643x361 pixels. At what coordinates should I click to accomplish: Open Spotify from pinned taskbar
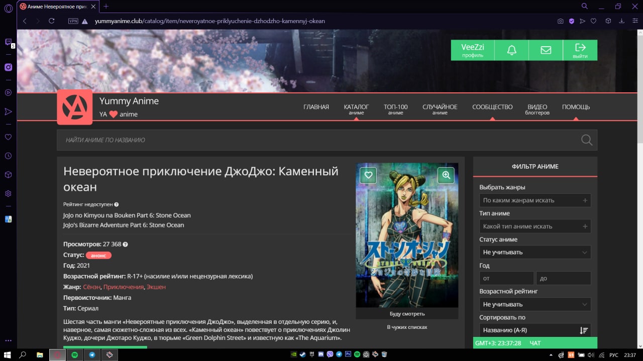[x=74, y=354]
